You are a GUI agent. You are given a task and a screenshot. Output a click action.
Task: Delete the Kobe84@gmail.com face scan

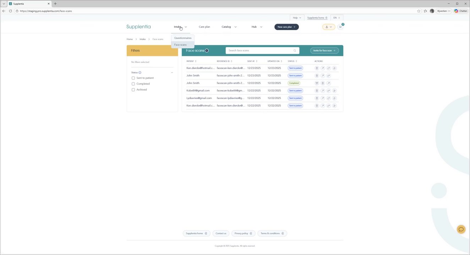317,91
